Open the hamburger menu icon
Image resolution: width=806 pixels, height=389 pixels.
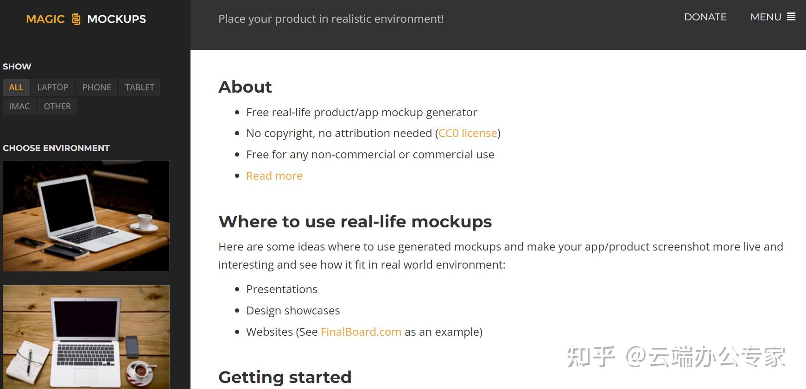[791, 17]
